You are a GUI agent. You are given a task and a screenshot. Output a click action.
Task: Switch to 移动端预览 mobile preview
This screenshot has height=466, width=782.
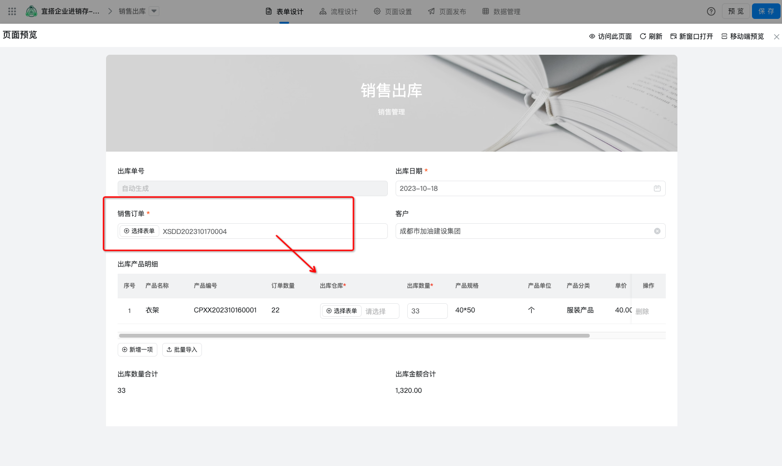point(742,36)
